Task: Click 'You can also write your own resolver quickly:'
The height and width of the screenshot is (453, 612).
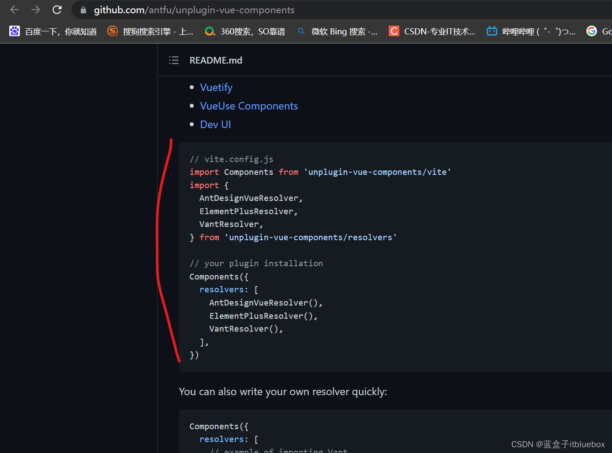Action: click(x=283, y=392)
